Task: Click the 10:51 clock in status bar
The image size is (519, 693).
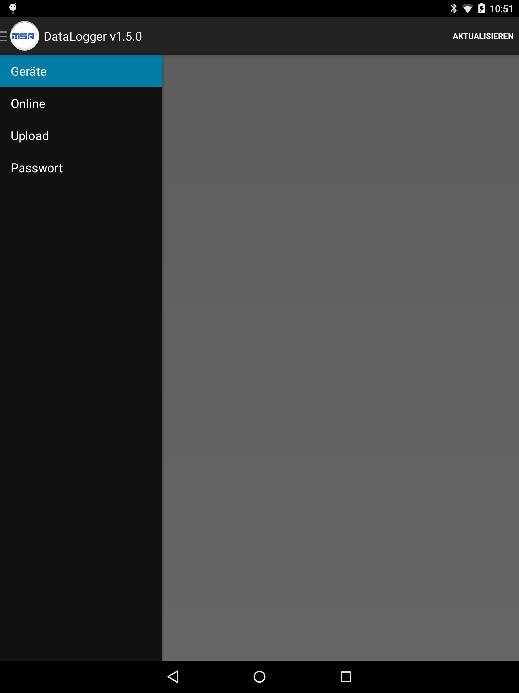Action: [501, 9]
